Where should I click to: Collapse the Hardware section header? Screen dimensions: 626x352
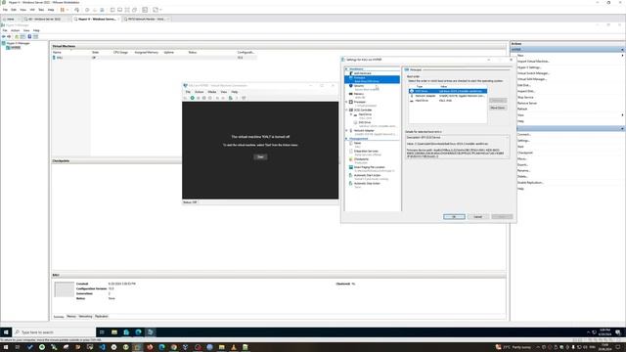(x=346, y=69)
